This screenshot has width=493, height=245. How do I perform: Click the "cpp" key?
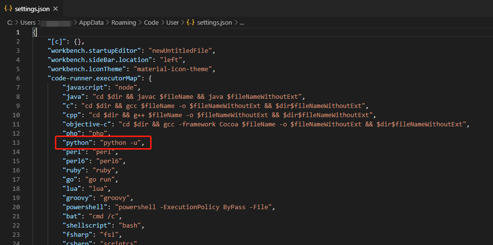72,115
